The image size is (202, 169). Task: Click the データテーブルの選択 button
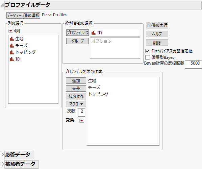tap(23, 16)
